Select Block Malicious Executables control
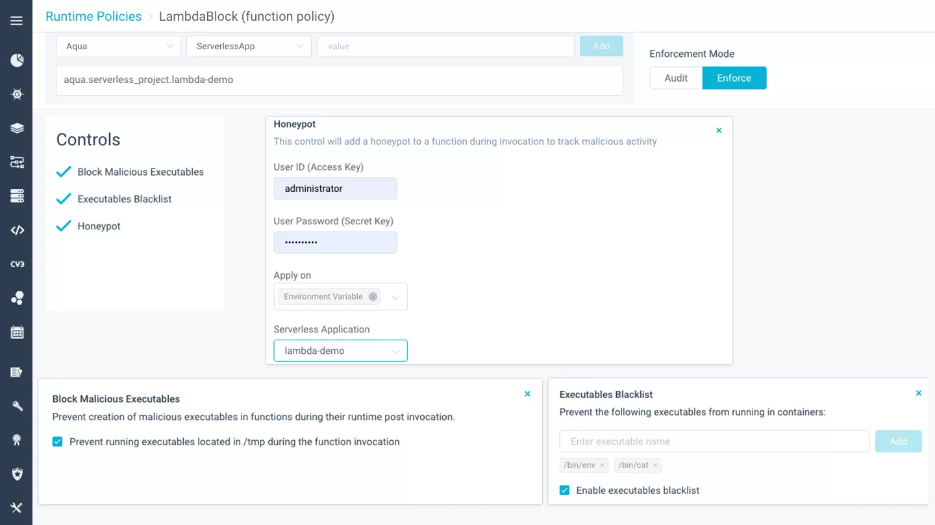 (130, 172)
